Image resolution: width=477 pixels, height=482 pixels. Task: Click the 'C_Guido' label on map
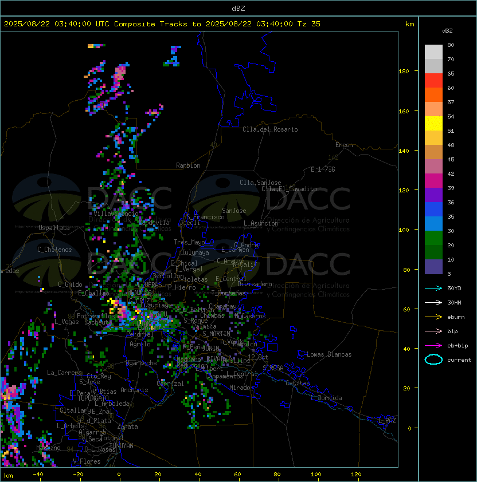point(70,285)
